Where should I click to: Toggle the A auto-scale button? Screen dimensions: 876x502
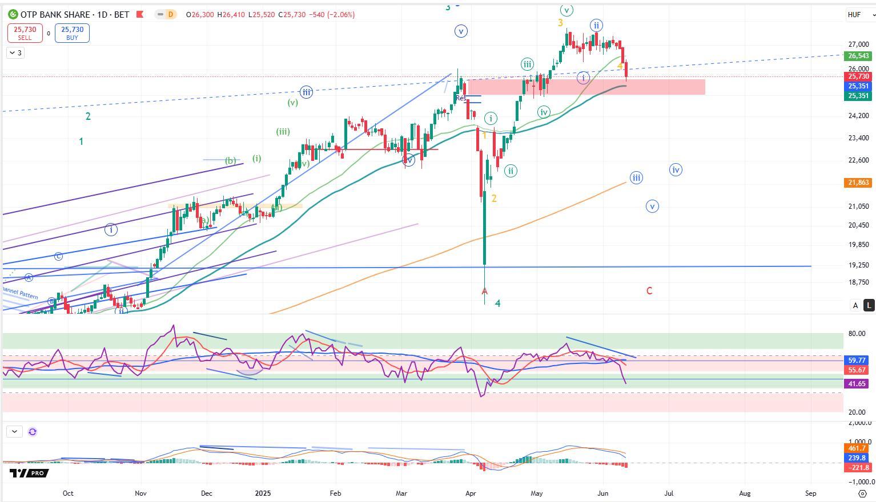click(x=855, y=305)
